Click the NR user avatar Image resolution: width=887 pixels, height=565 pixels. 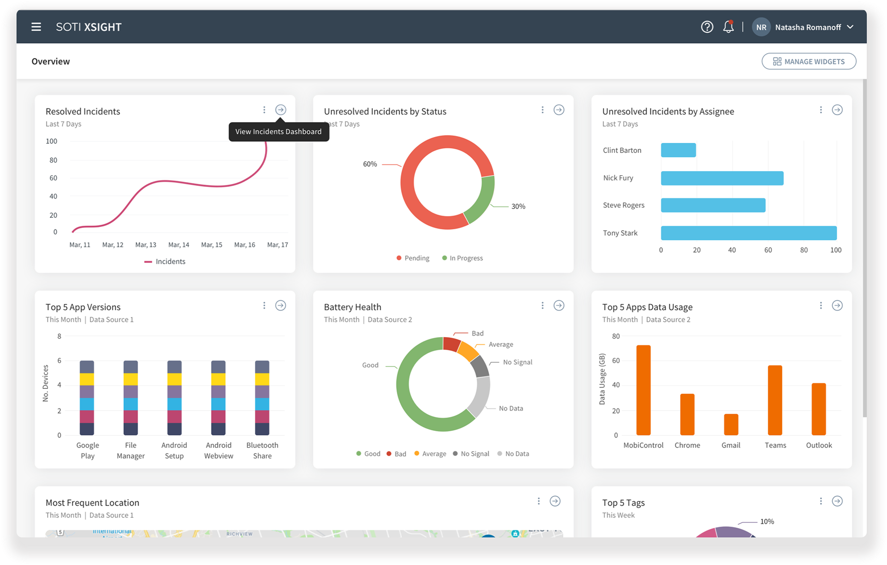tap(761, 27)
